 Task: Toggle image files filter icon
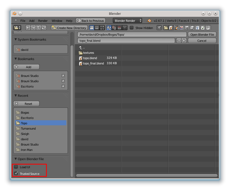(x=182, y=28)
